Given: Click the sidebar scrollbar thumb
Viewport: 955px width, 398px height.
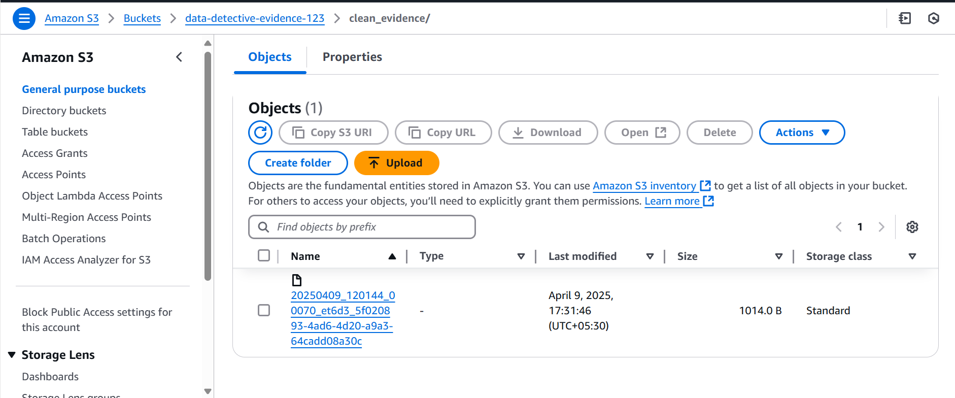Looking at the screenshot, I should click(208, 165).
